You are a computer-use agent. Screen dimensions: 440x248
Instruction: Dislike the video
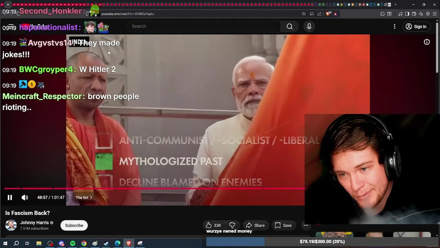point(232,225)
